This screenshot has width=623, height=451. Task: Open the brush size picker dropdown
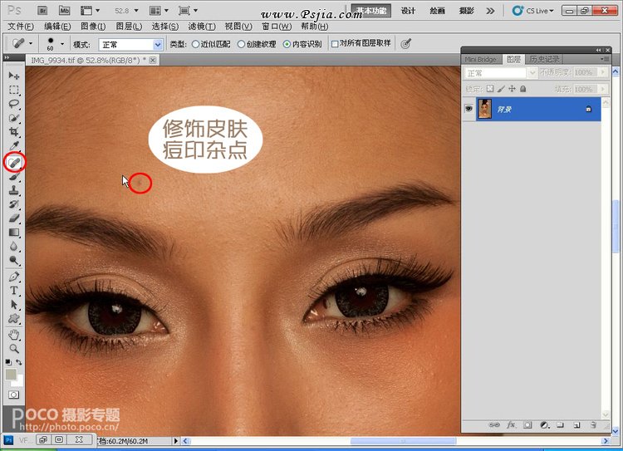pyautogui.click(x=61, y=44)
